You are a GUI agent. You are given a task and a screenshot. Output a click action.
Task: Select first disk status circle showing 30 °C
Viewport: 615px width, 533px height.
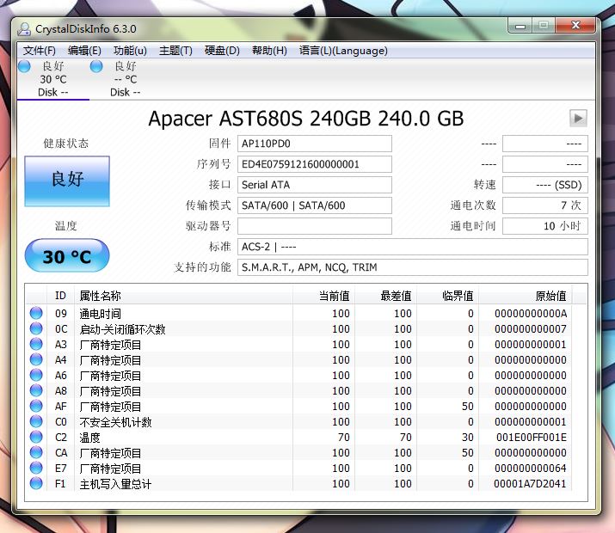[24, 66]
